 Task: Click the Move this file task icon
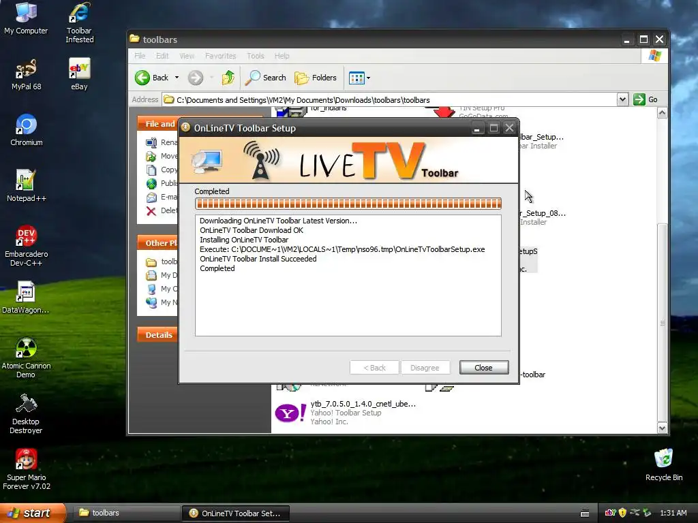pos(151,156)
